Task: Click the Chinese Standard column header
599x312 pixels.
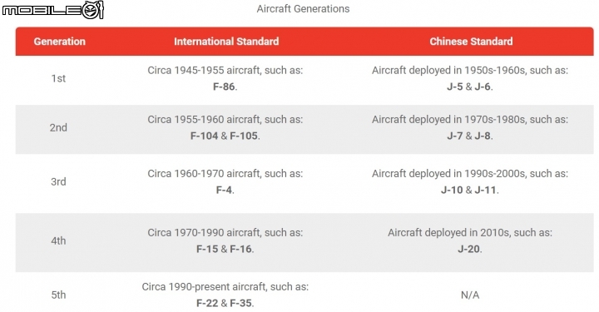Action: click(471, 42)
